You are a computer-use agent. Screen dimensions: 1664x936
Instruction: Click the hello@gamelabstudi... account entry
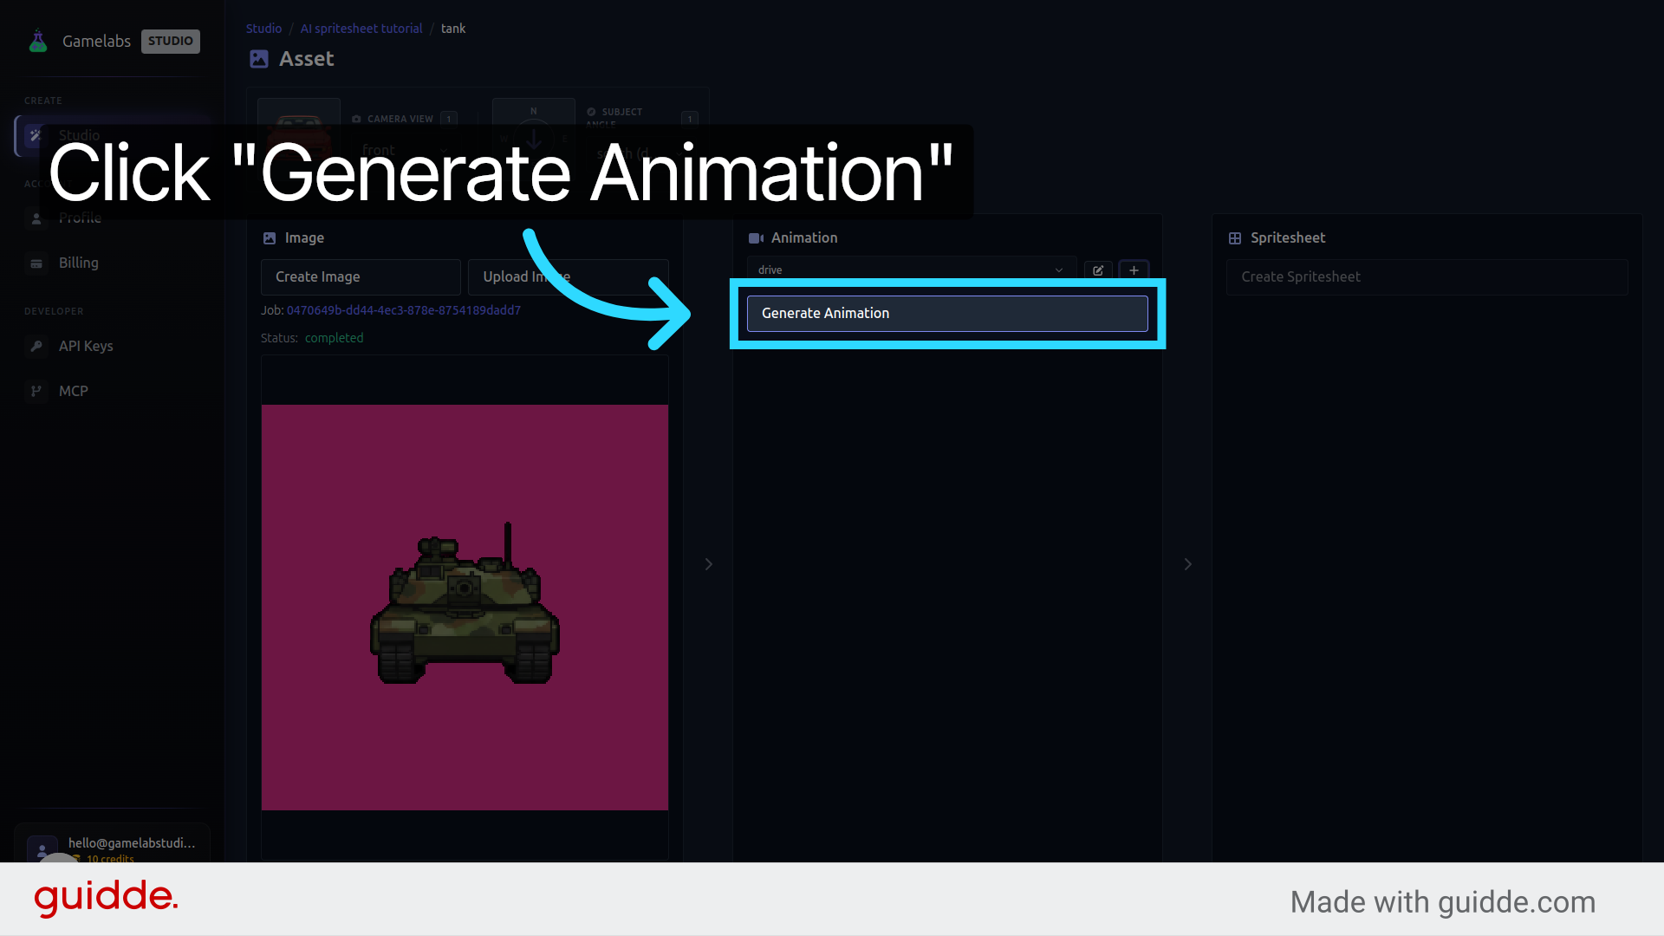click(x=113, y=845)
